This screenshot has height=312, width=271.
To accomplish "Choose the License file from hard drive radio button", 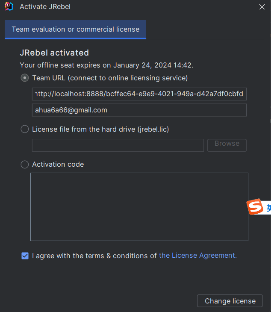I will click(x=25, y=129).
